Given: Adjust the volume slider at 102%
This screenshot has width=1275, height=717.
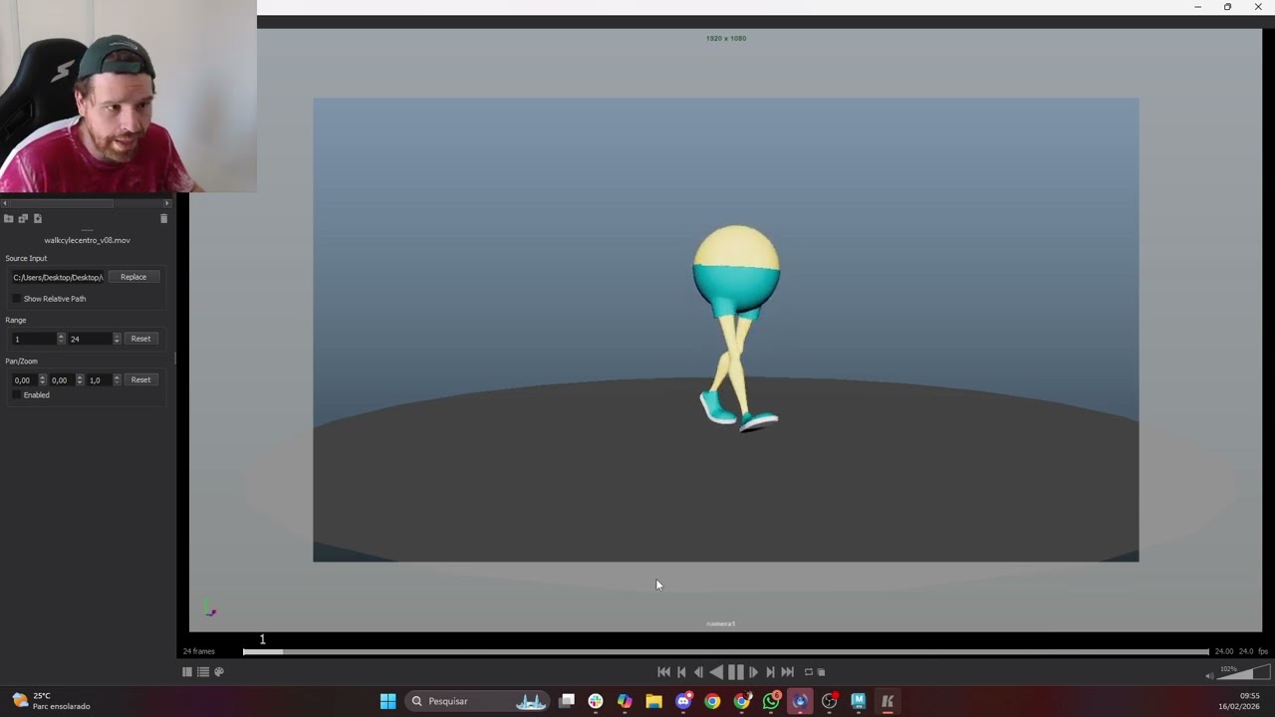Looking at the screenshot, I should tap(1245, 672).
